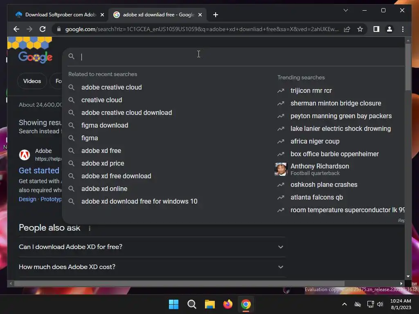419x314 pixels.
Task: Click the scrollbar right arrow
Action: (x=401, y=284)
